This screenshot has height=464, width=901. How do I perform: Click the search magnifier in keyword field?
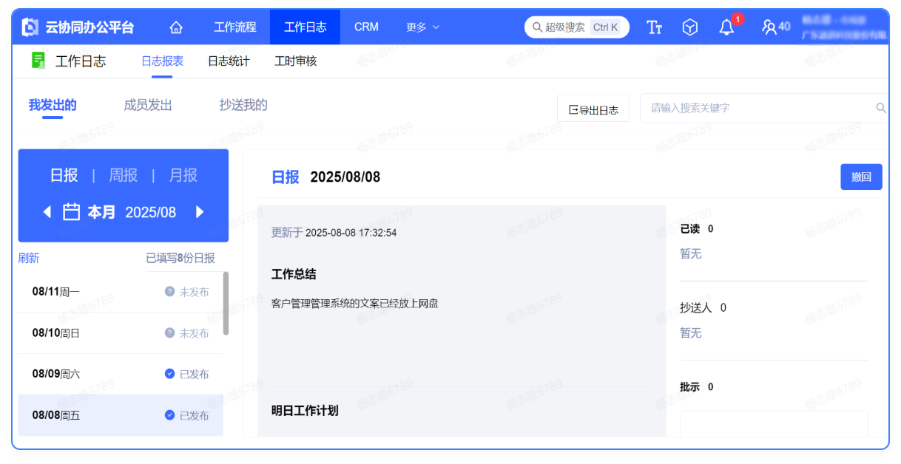(880, 108)
